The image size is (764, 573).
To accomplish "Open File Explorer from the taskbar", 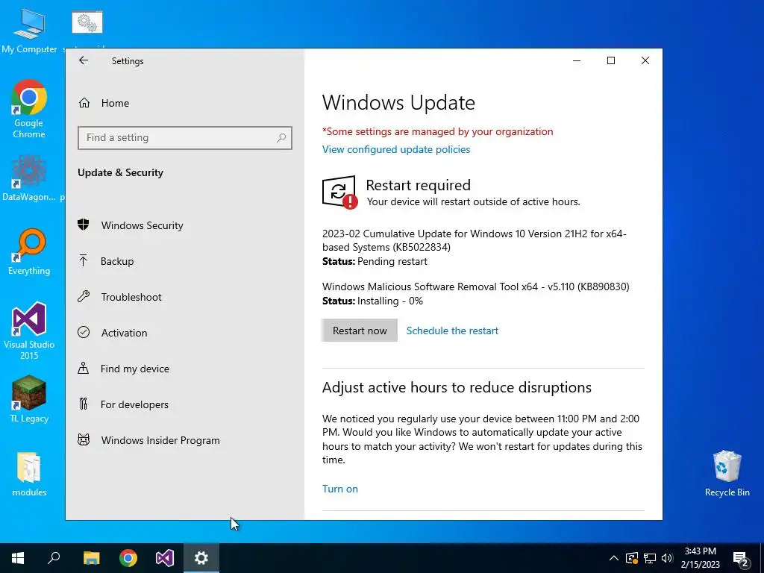I will tap(91, 558).
